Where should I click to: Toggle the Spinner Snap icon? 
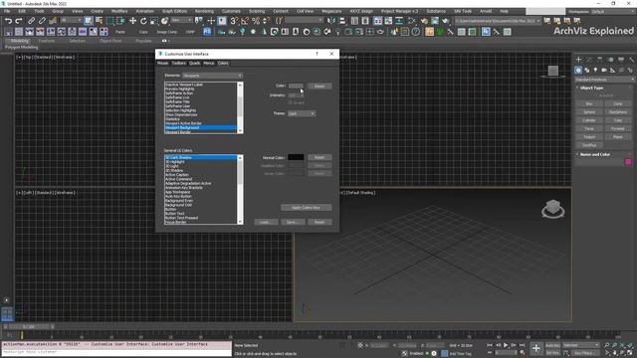[266, 20]
